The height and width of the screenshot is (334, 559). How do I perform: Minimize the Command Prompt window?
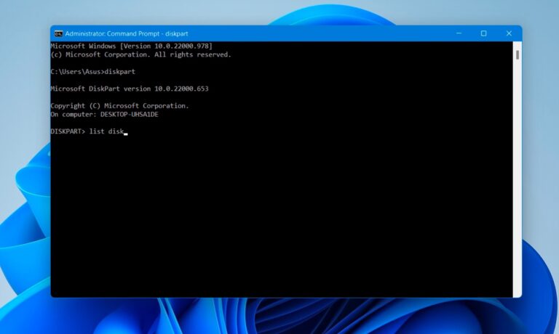pyautogui.click(x=459, y=33)
